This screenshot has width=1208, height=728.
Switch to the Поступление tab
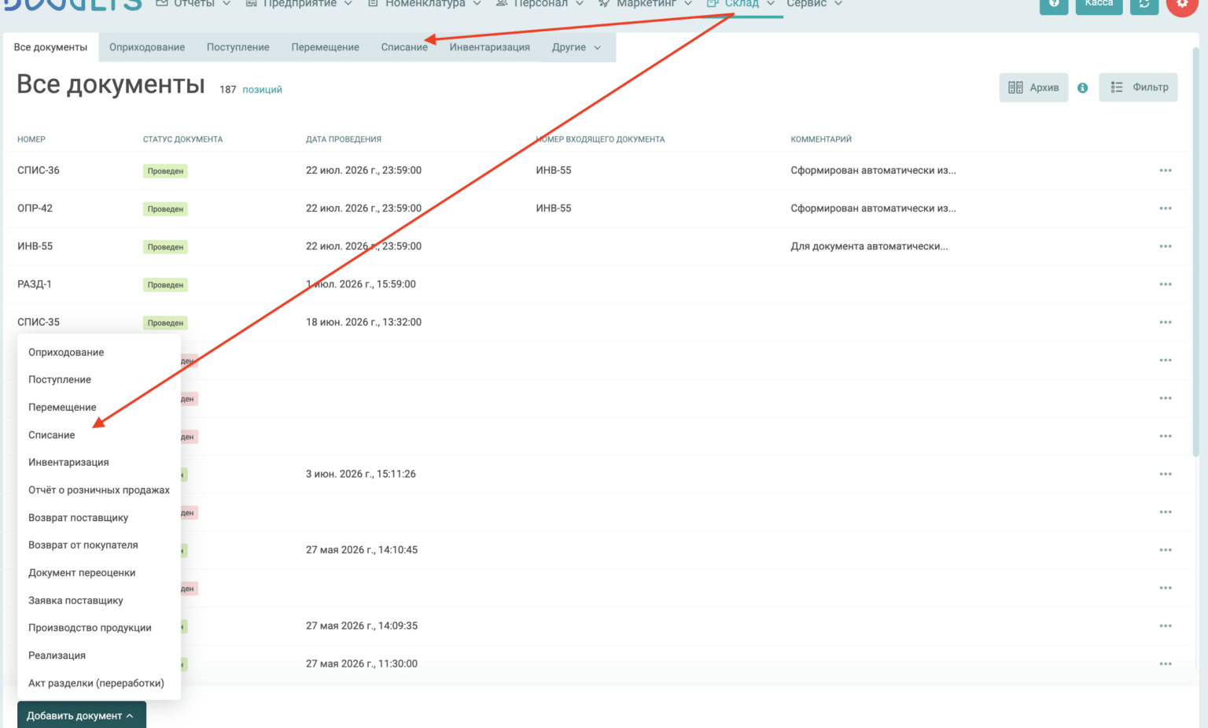238,47
